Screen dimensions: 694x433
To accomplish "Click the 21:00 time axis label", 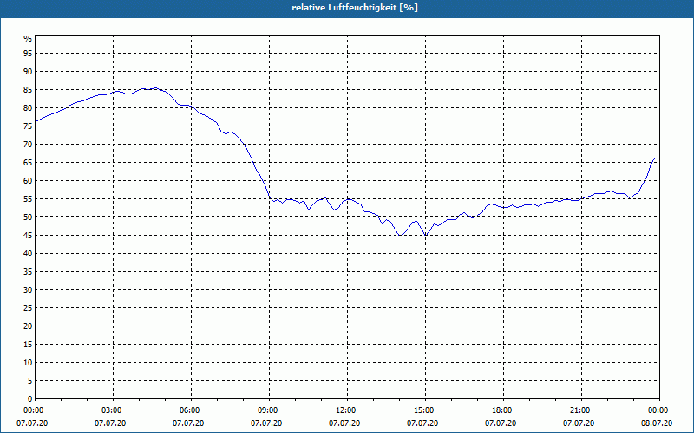I will coord(581,410).
